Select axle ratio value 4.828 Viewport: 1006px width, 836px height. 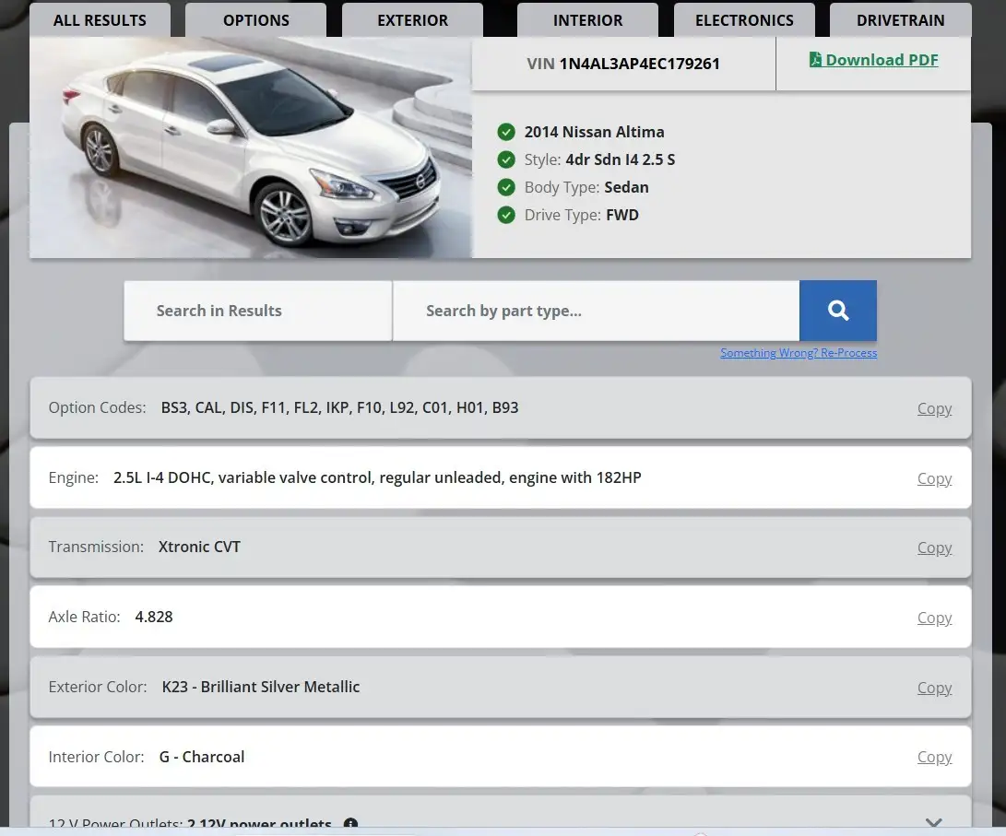click(x=154, y=617)
